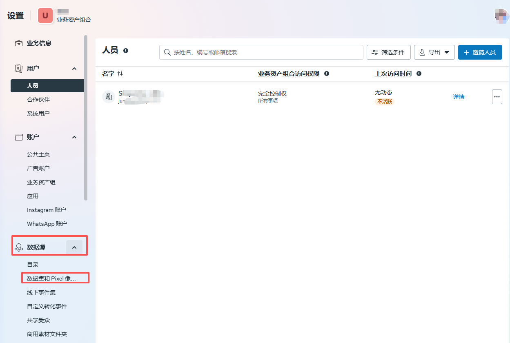Click the 业务信息 briefcase icon
Viewport: 510px width, 343px height.
19,43
